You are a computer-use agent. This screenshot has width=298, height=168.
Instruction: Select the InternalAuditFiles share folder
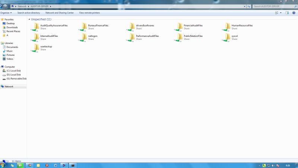[44, 38]
